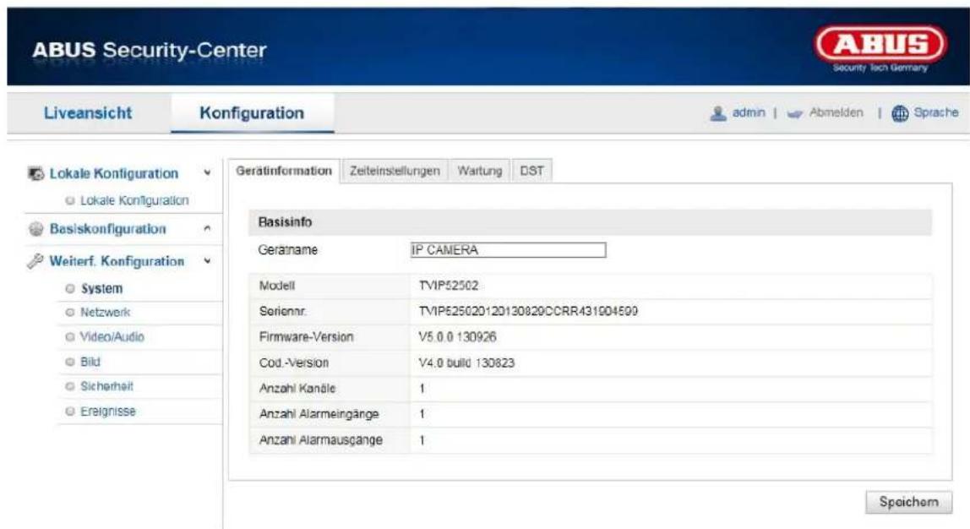Click the bullet icon beside Video/Audio
This screenshot has width=970, height=529.
[70, 337]
